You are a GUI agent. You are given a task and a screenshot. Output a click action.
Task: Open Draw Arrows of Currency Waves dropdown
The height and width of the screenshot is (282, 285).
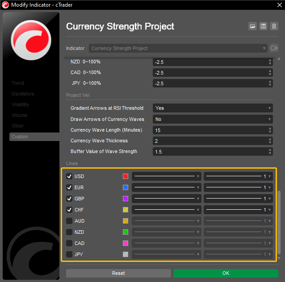pyautogui.click(x=213, y=119)
